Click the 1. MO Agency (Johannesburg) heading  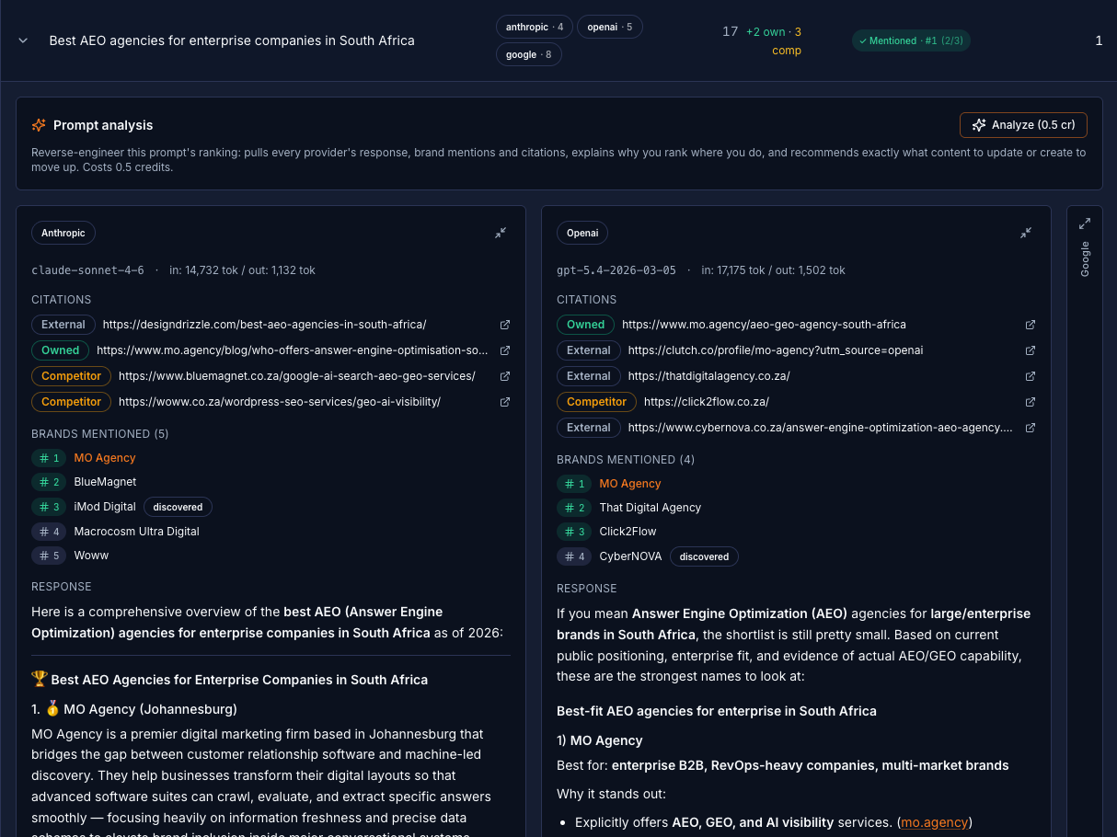[x=134, y=709]
